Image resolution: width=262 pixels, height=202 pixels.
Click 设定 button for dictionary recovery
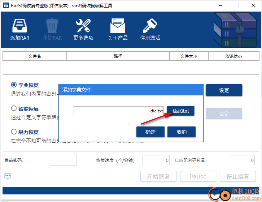click(x=224, y=90)
